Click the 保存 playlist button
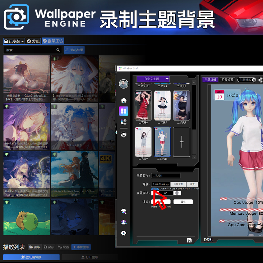Image resolution: width=263 pixels, height=263 pixels. pyautogui.click(x=49, y=247)
